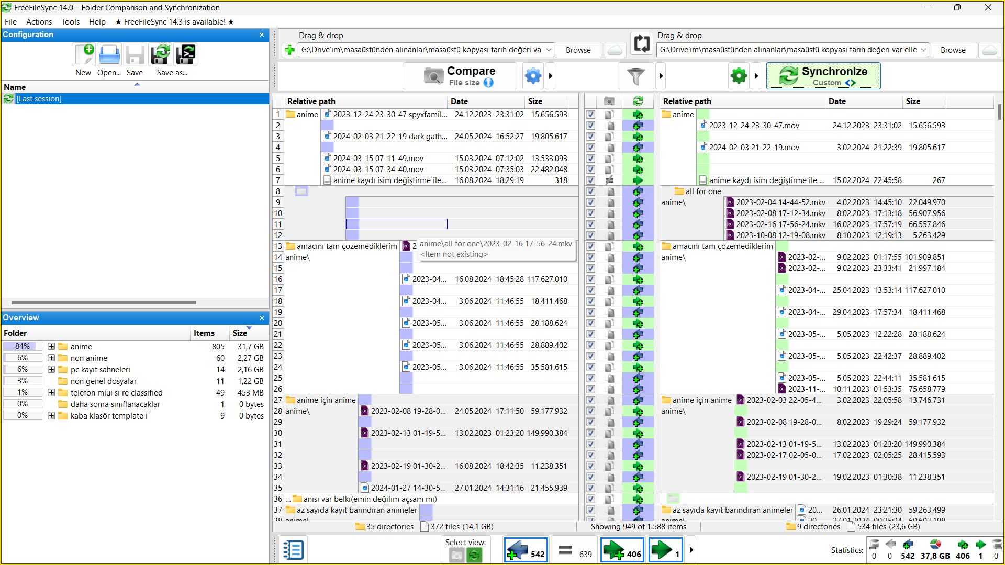Open comparison settings blue gear icon

(533, 76)
